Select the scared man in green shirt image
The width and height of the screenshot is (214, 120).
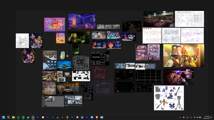pos(78,38)
